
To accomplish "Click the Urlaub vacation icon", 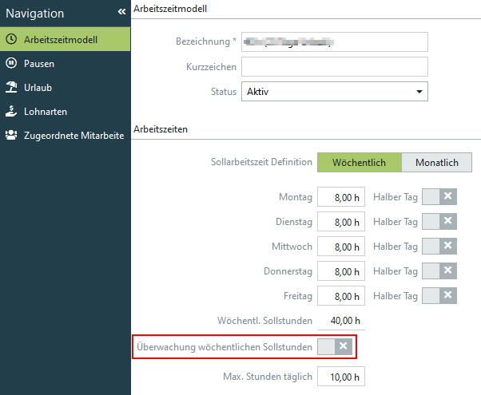I will point(11,87).
